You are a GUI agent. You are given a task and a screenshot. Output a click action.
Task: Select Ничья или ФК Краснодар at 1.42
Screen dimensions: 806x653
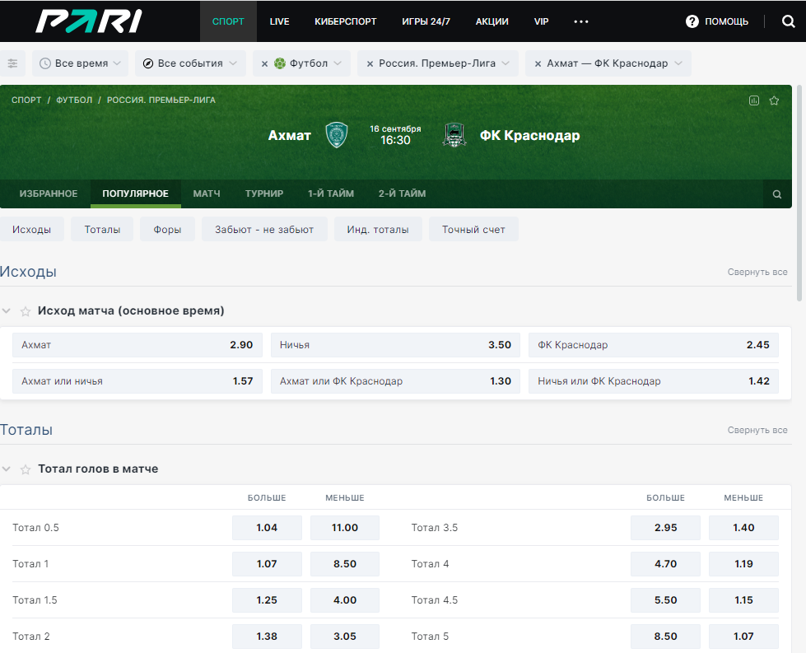point(654,381)
